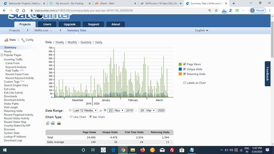Open Mail app from taskbar
Screen dimensions: 274x154
click(162, 150)
